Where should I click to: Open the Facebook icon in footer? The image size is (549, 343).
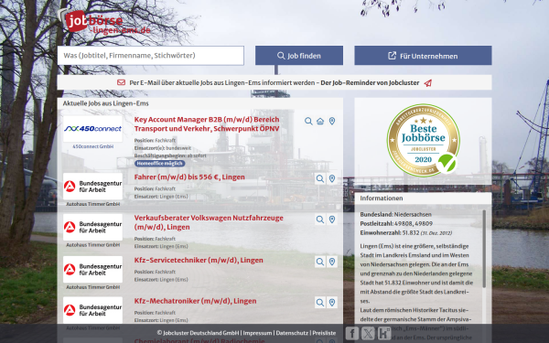click(x=352, y=333)
